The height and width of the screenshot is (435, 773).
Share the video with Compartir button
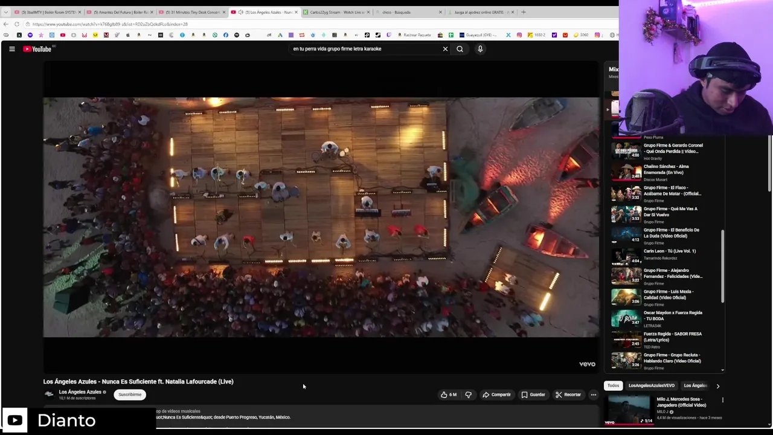click(496, 395)
